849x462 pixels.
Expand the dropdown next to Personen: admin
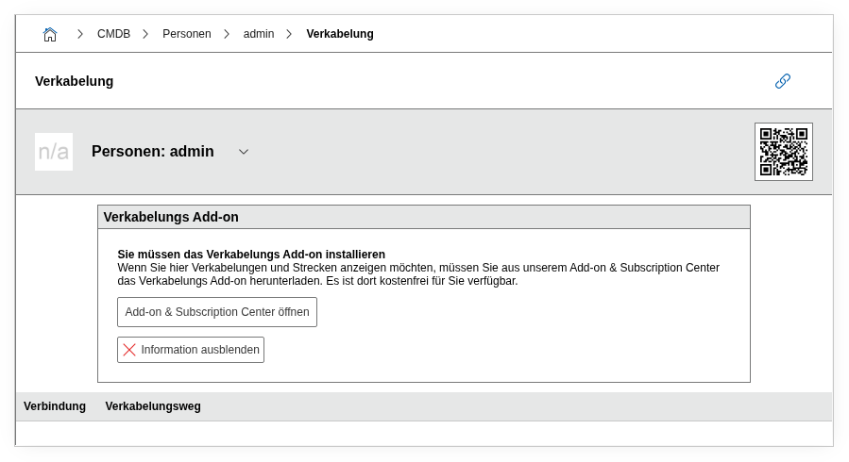pos(244,152)
